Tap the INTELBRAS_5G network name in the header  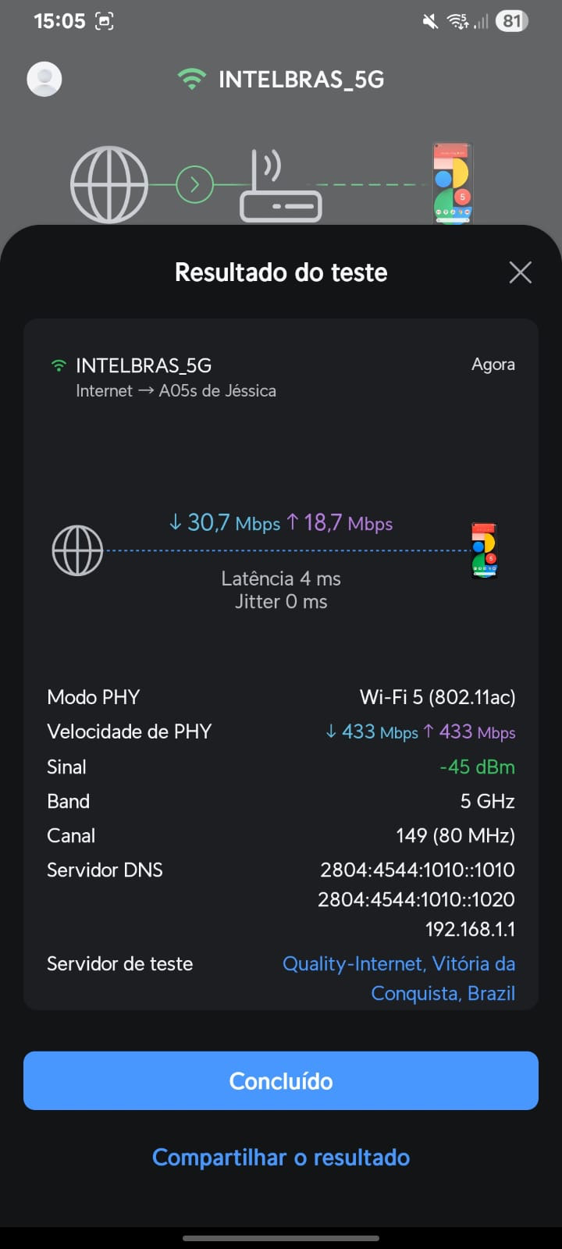pyautogui.click(x=301, y=79)
